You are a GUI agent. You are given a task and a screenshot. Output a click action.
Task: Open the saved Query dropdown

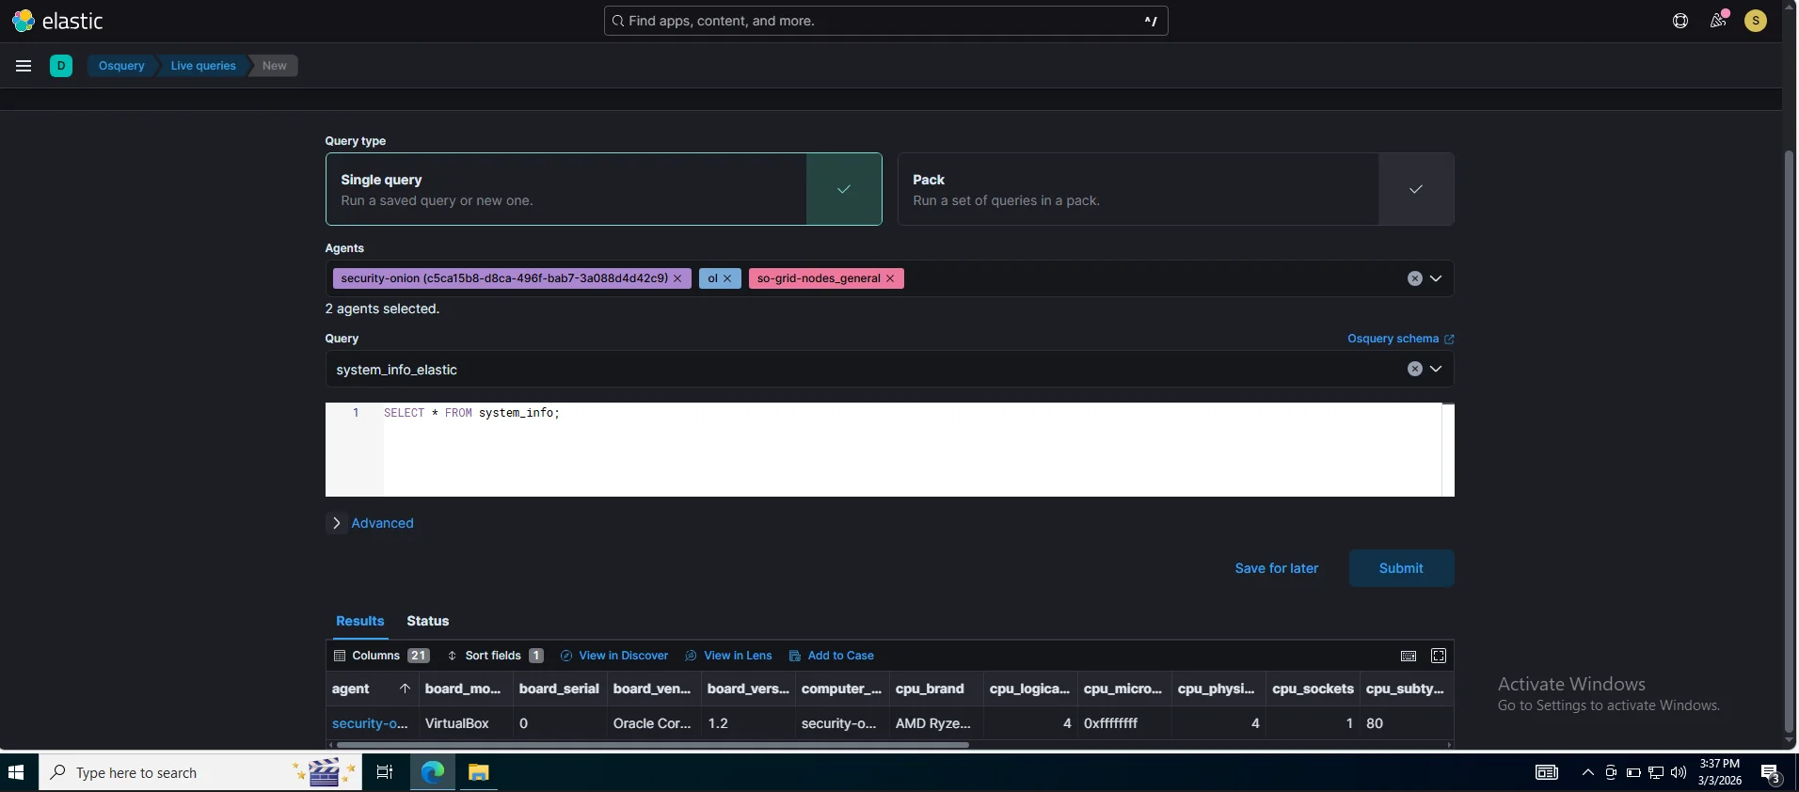[x=1436, y=369]
